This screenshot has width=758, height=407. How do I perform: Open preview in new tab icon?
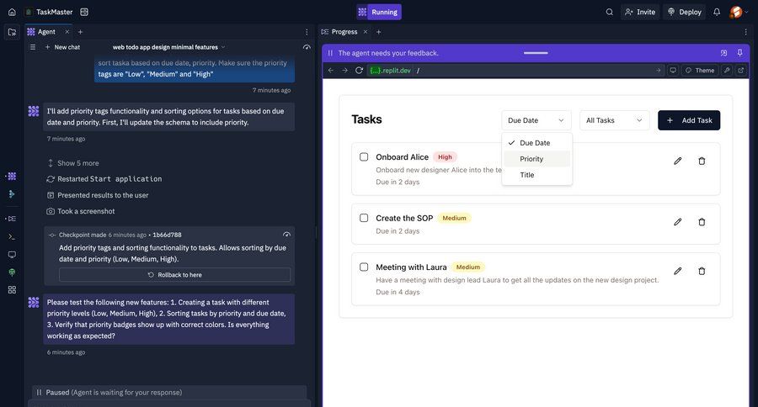point(740,71)
